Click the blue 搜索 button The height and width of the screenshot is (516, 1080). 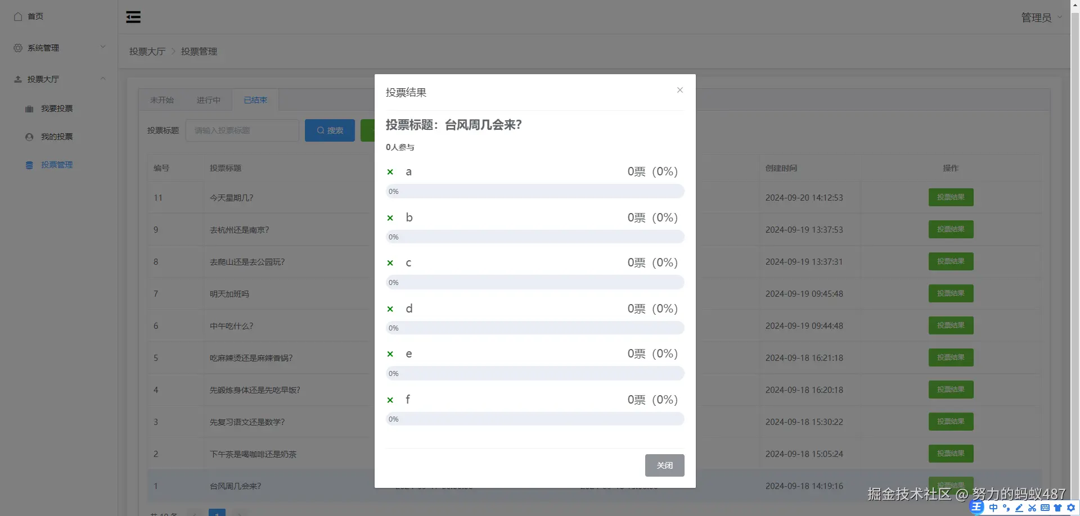(330, 130)
